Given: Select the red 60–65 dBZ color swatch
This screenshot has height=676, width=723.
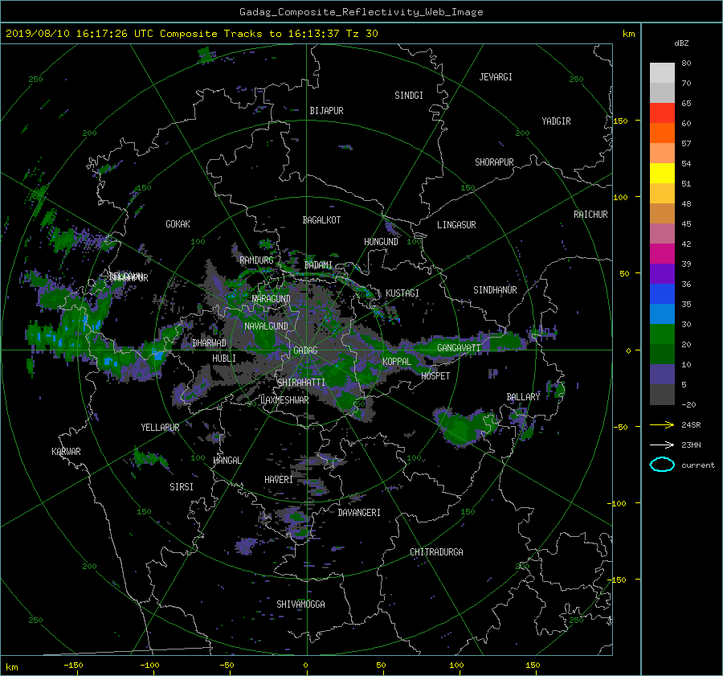Looking at the screenshot, I should [x=662, y=113].
